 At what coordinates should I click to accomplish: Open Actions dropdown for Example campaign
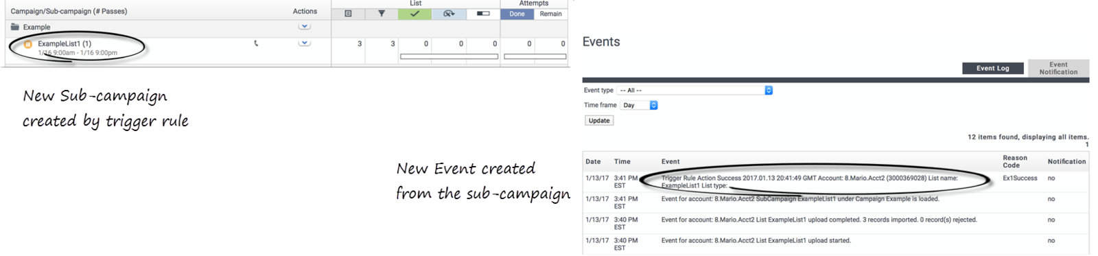304,27
